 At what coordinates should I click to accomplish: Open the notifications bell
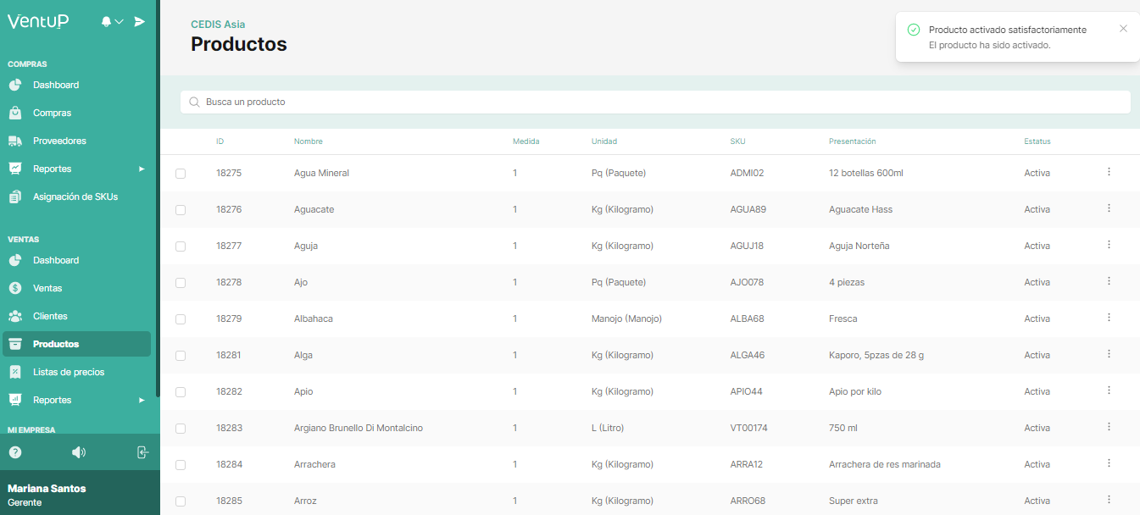pyautogui.click(x=107, y=21)
